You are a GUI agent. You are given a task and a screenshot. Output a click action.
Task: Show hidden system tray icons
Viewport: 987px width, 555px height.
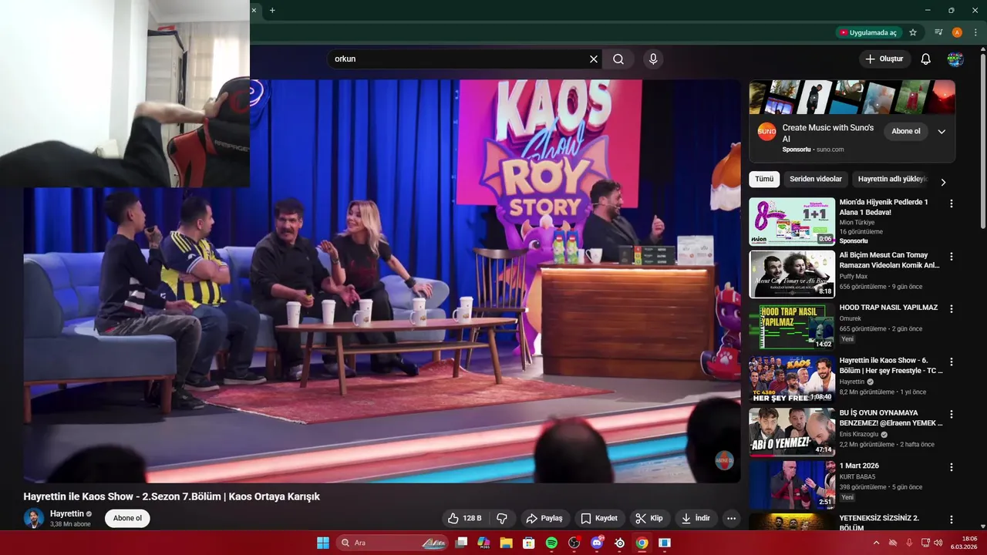876,543
